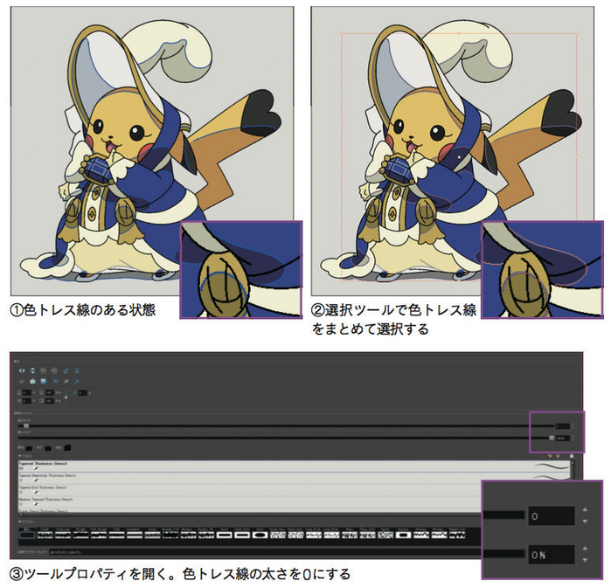
Task: Open the line end tip shape box
Action: (x=48, y=448)
